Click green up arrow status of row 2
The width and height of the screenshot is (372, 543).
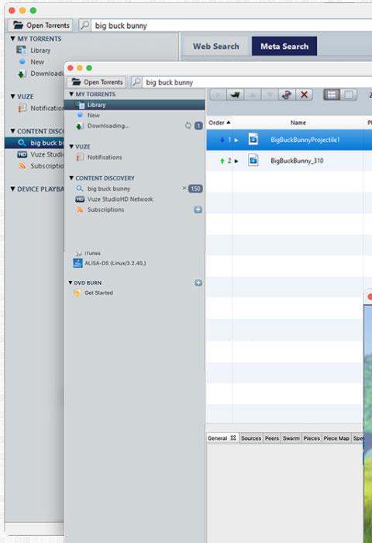tap(222, 161)
